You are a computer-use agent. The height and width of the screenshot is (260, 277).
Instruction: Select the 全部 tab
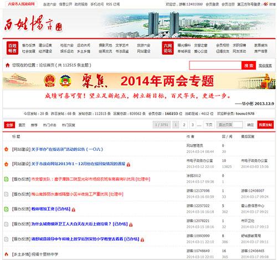[x=9, y=125]
